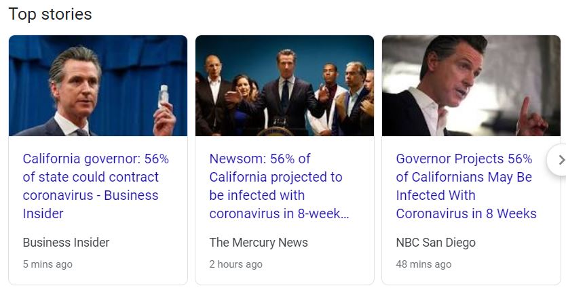Click the '48 mins ago' timestamp
The image size is (566, 288).
pos(423,264)
